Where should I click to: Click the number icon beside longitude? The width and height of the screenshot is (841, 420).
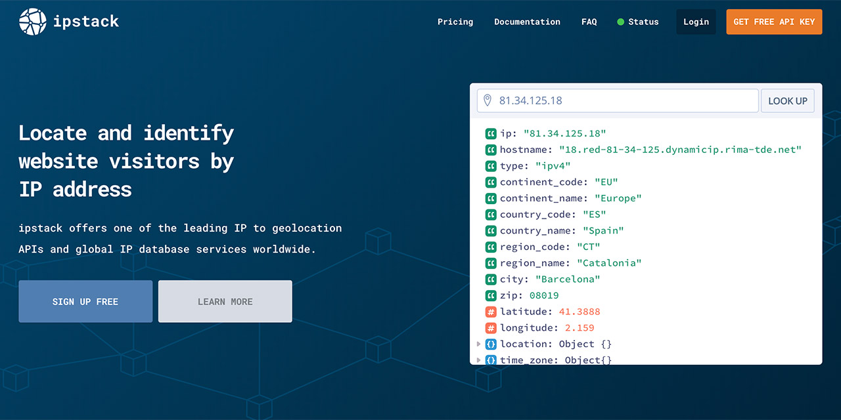(x=491, y=327)
